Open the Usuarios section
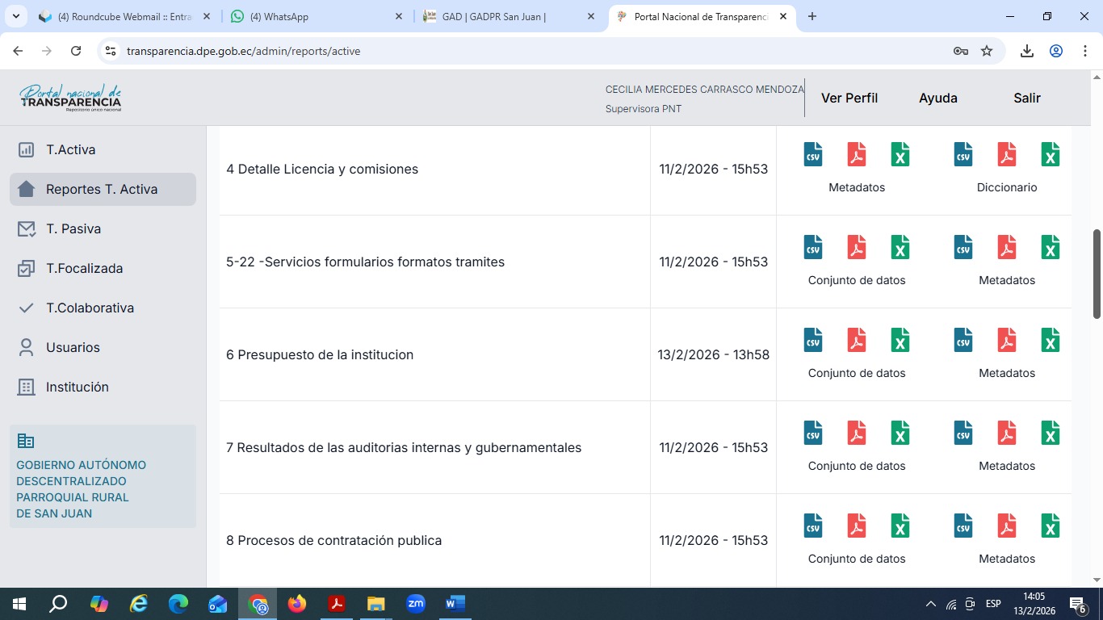Viewport: 1103px width, 620px height. coord(73,347)
